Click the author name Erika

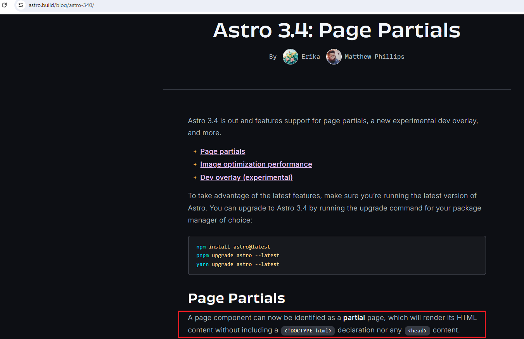311,57
